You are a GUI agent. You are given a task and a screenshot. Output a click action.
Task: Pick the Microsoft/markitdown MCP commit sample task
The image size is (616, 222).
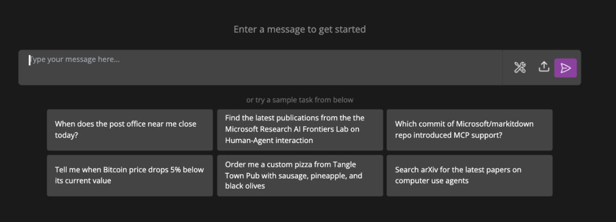click(469, 129)
